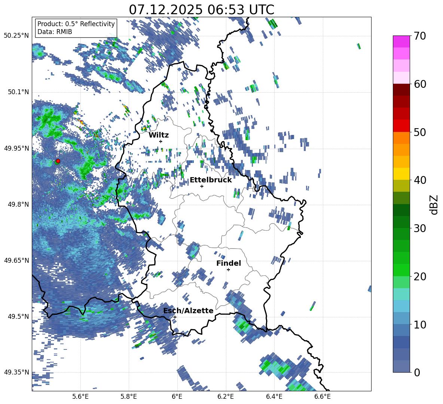Click the 40 tick on the colorbar

tap(420, 180)
